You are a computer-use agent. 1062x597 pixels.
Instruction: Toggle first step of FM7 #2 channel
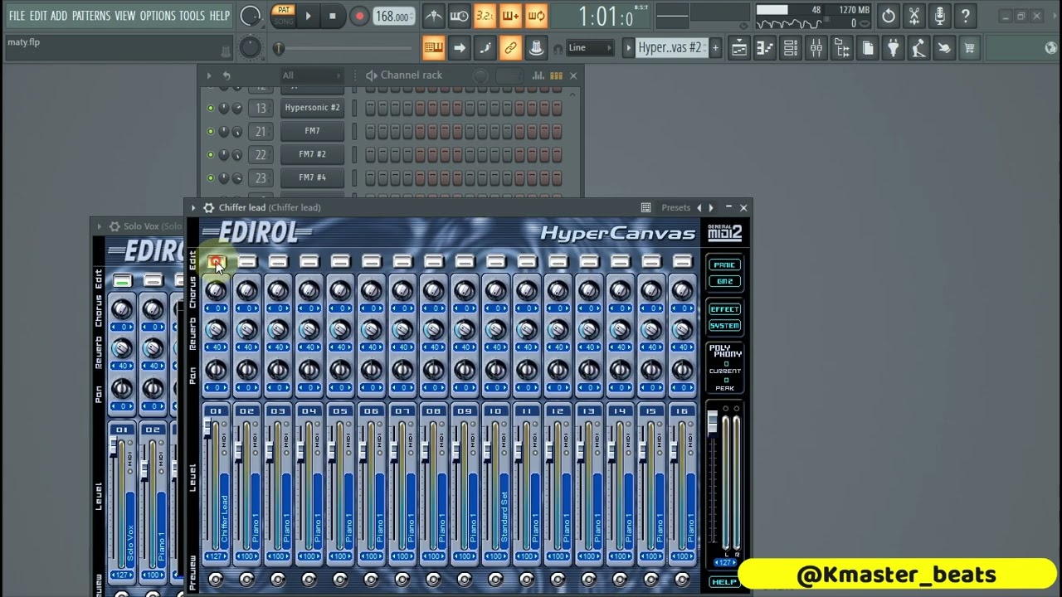(371, 154)
